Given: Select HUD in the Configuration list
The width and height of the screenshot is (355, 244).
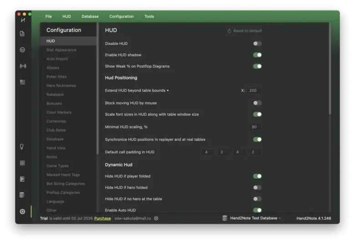Looking at the screenshot, I should coord(68,41).
